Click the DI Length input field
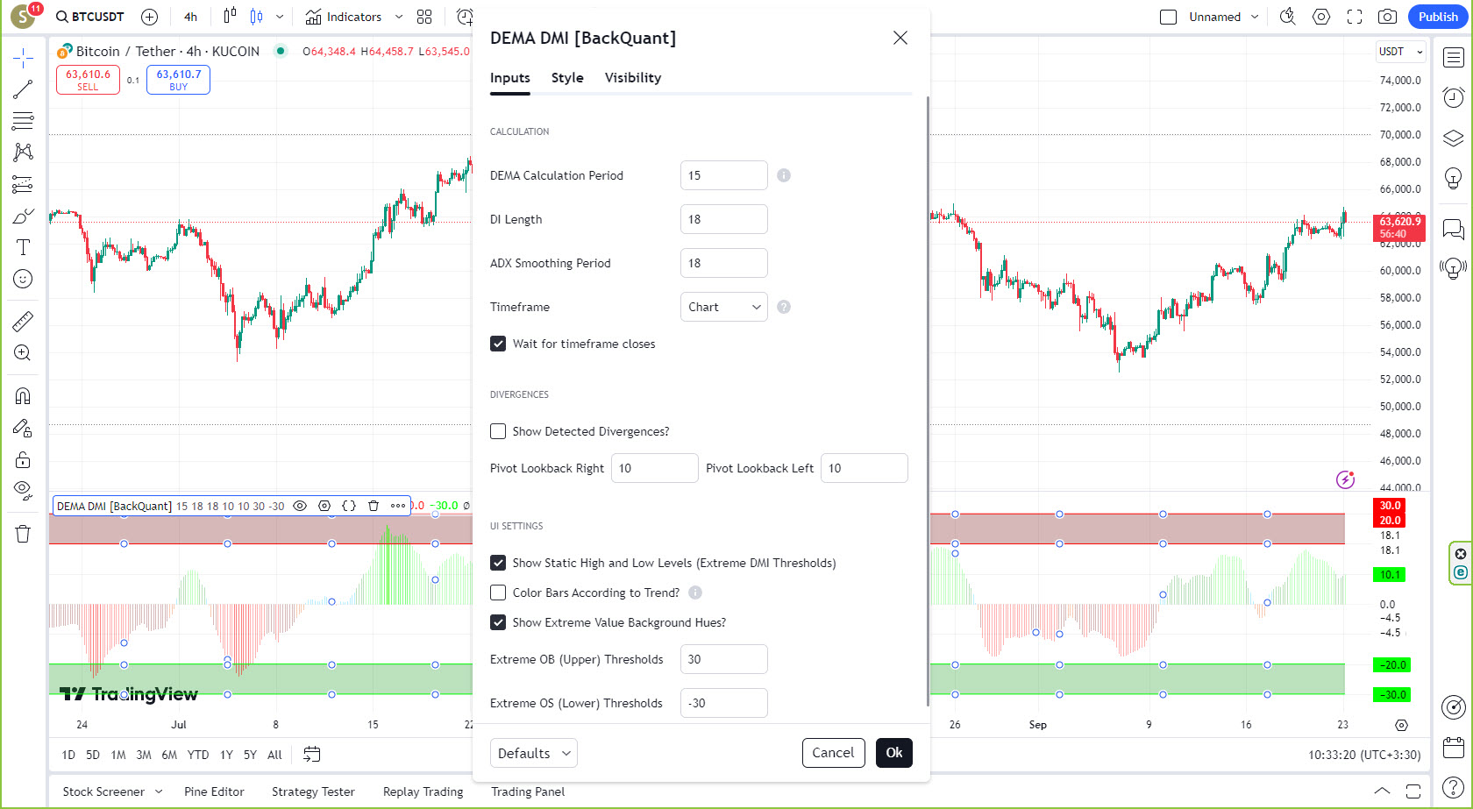The height and width of the screenshot is (809, 1473). [x=723, y=219]
